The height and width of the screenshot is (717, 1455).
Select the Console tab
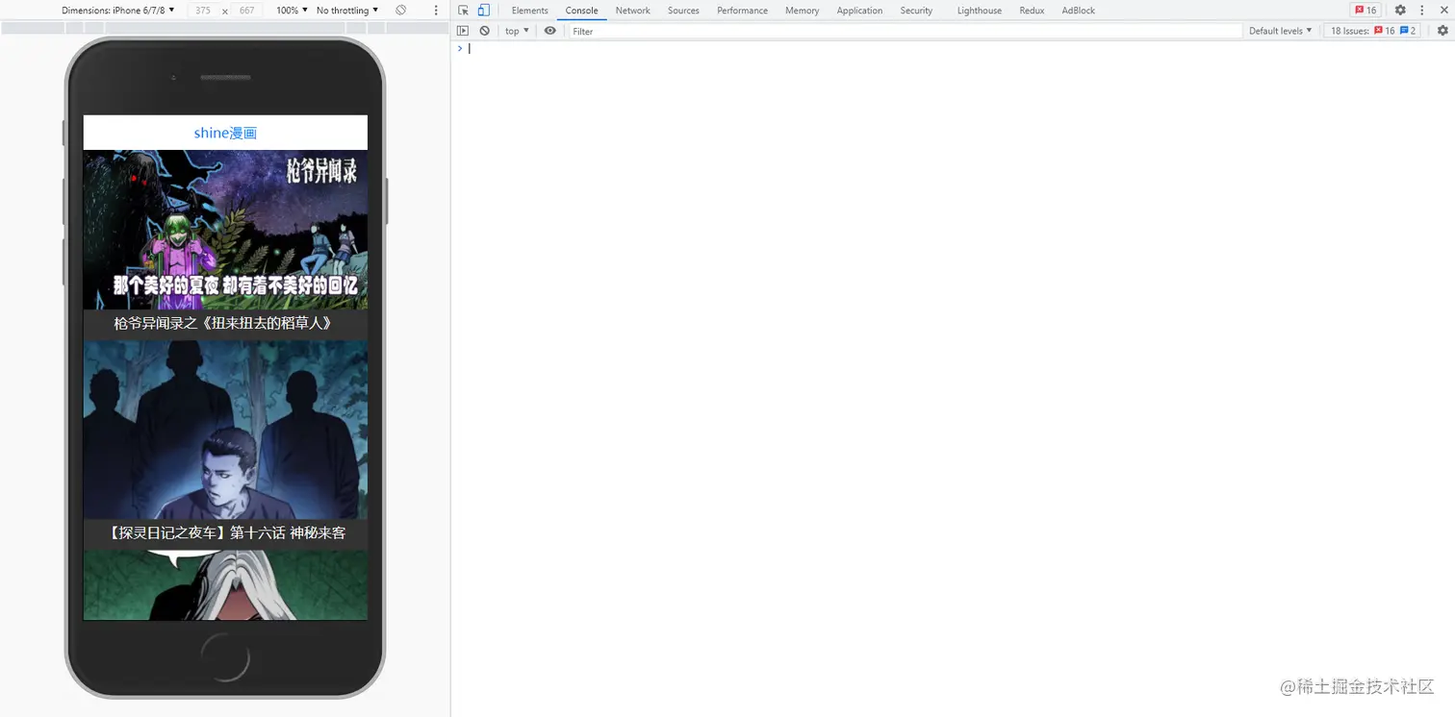click(x=581, y=11)
